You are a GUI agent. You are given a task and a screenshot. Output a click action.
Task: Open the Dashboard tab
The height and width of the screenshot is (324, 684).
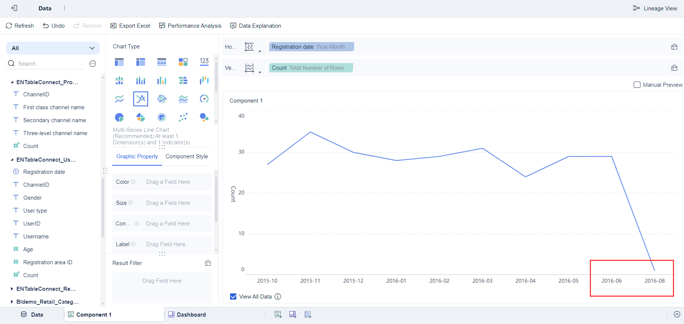(x=187, y=315)
